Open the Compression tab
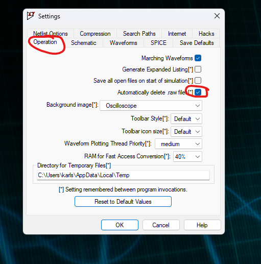 click(95, 34)
